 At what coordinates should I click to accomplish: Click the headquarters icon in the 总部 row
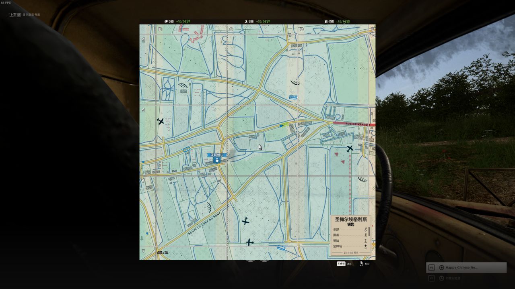(x=366, y=230)
